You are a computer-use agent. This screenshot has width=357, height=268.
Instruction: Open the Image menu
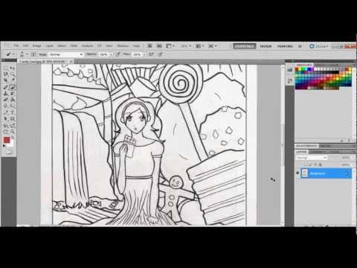(x=36, y=46)
